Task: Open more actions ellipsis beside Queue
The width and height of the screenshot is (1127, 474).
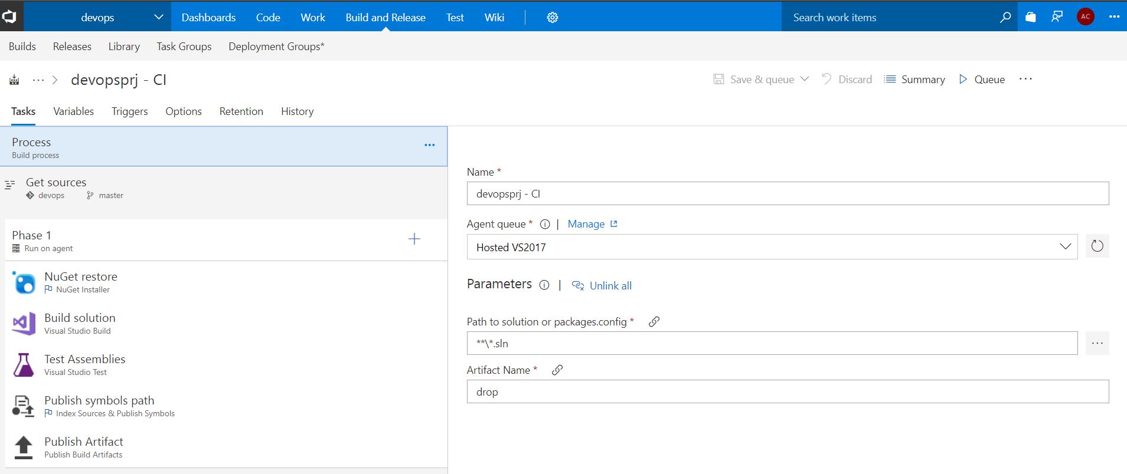Action: click(x=1025, y=79)
